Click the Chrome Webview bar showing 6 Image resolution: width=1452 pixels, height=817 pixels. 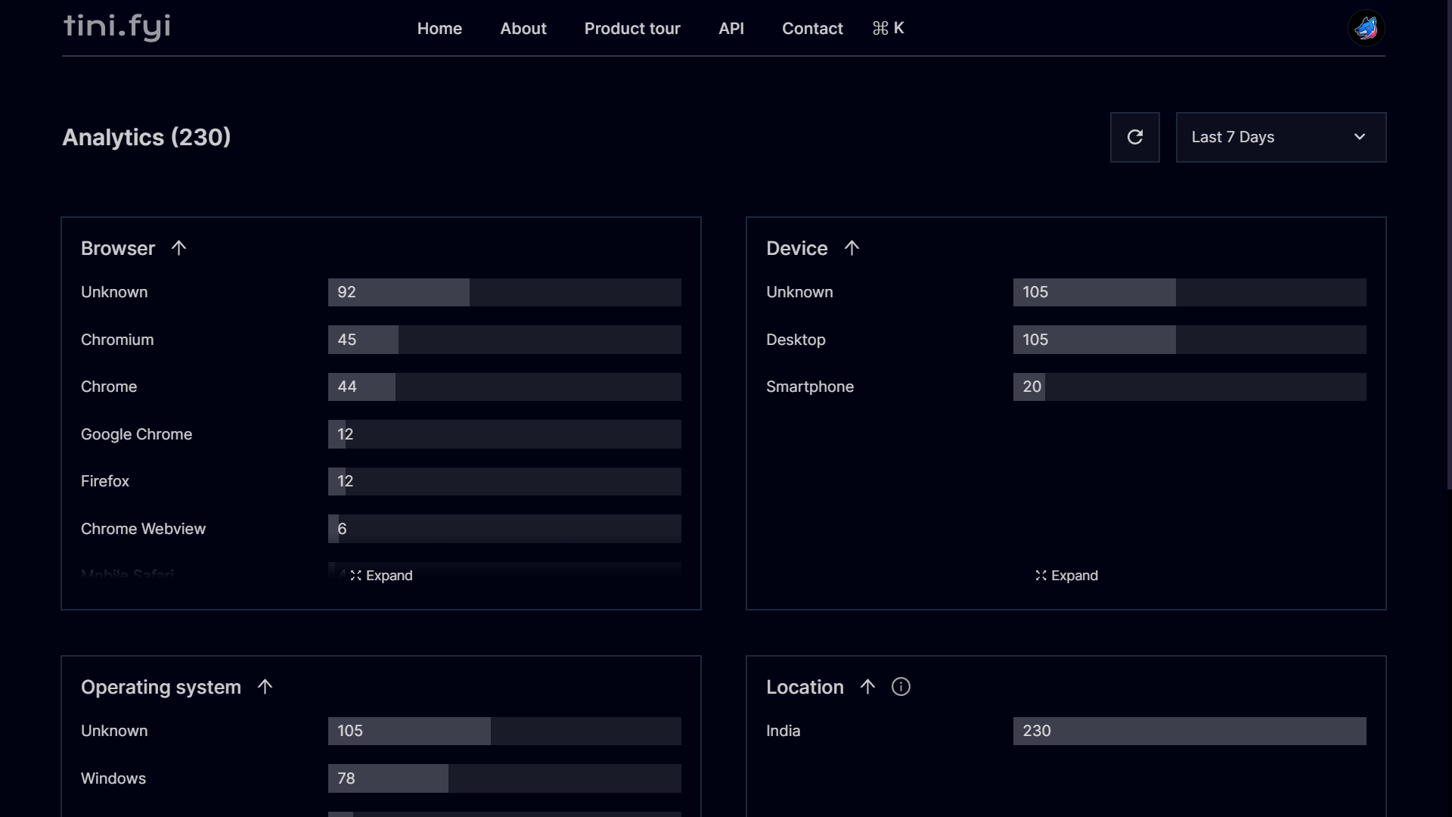[x=504, y=529]
